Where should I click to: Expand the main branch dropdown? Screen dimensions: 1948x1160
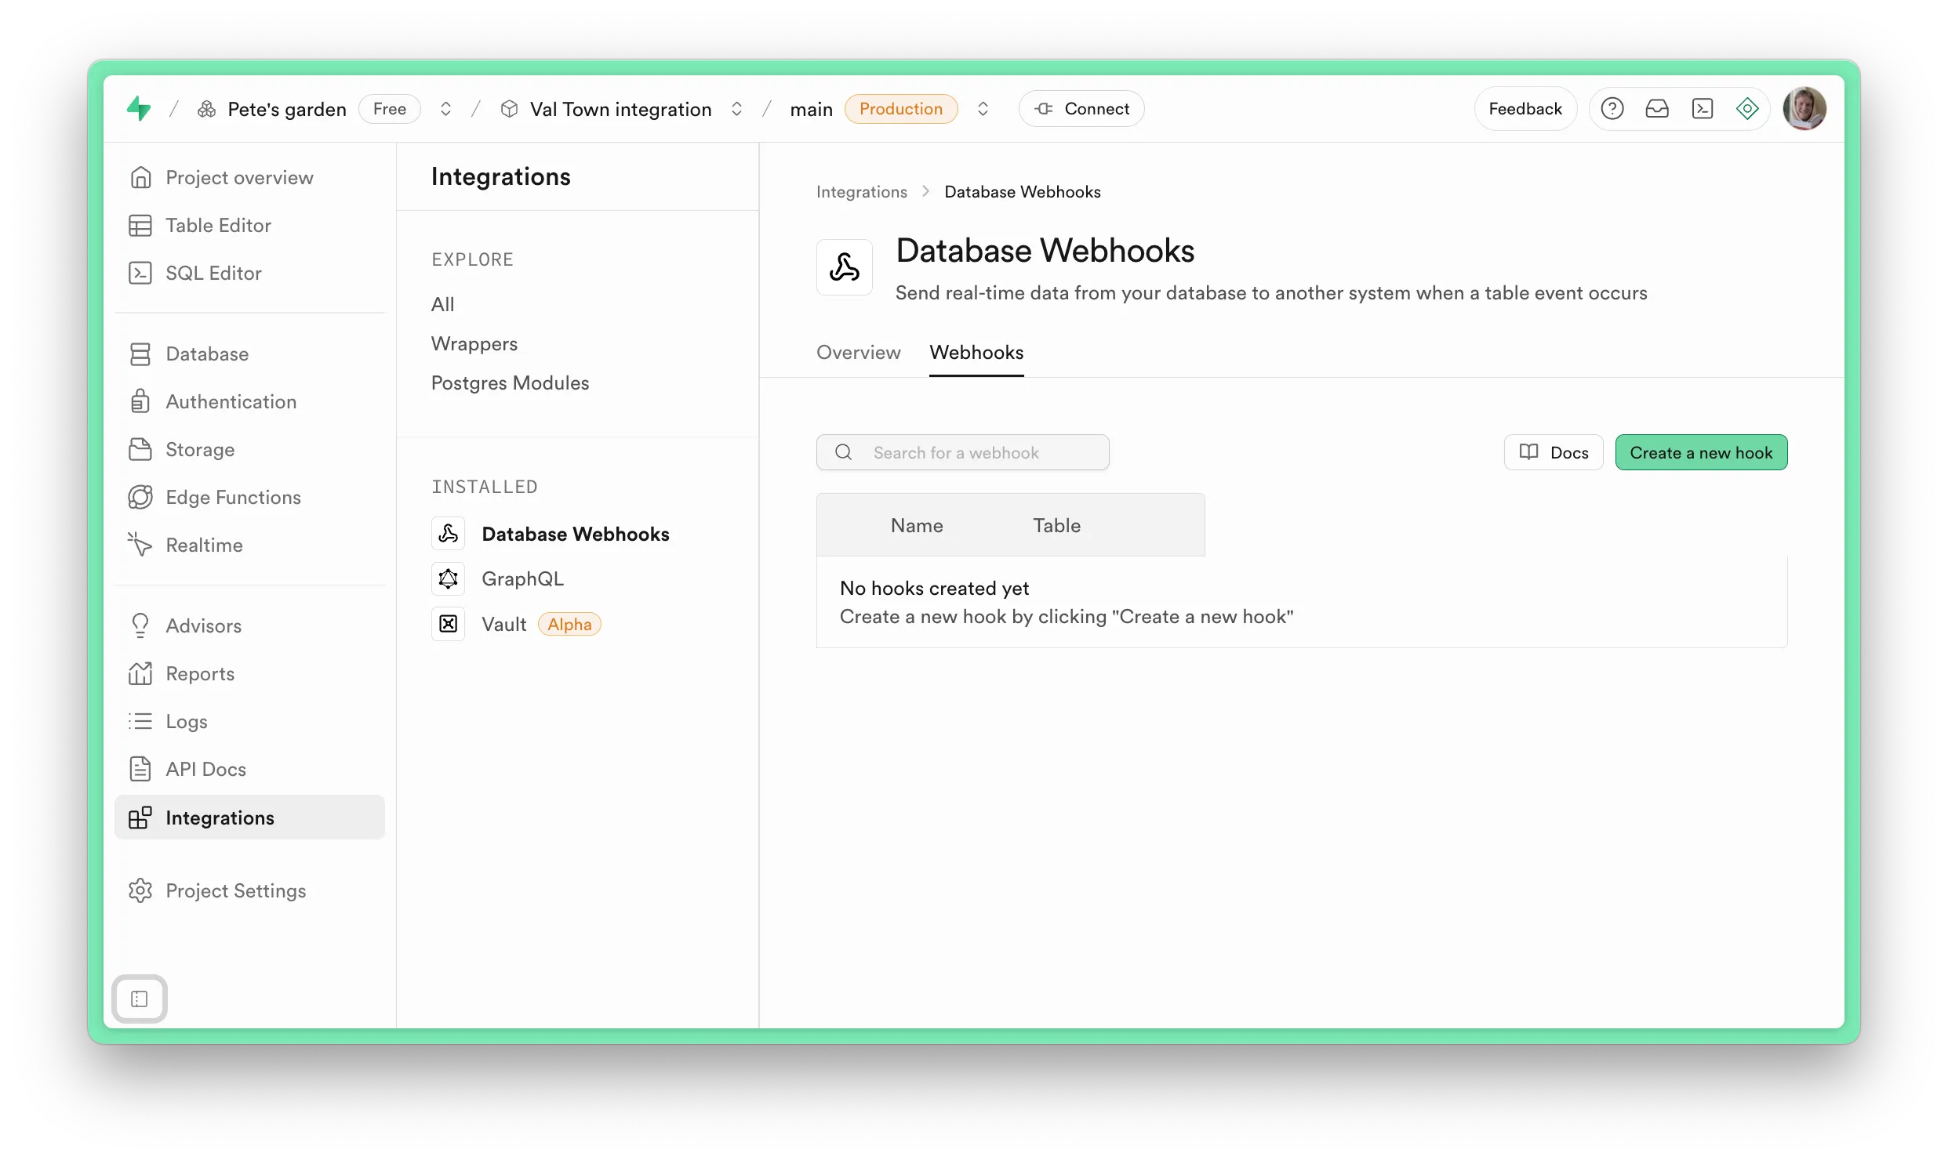tap(983, 108)
